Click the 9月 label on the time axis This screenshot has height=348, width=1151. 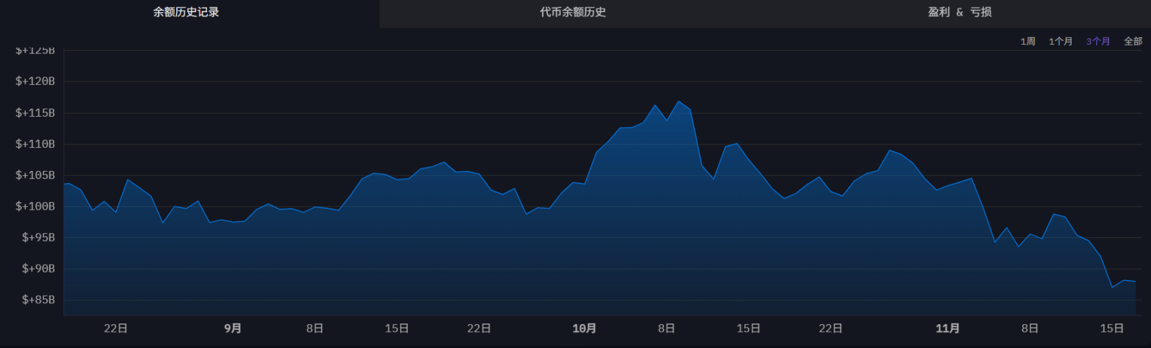(x=233, y=328)
